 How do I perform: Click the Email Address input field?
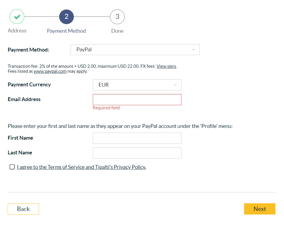click(137, 100)
